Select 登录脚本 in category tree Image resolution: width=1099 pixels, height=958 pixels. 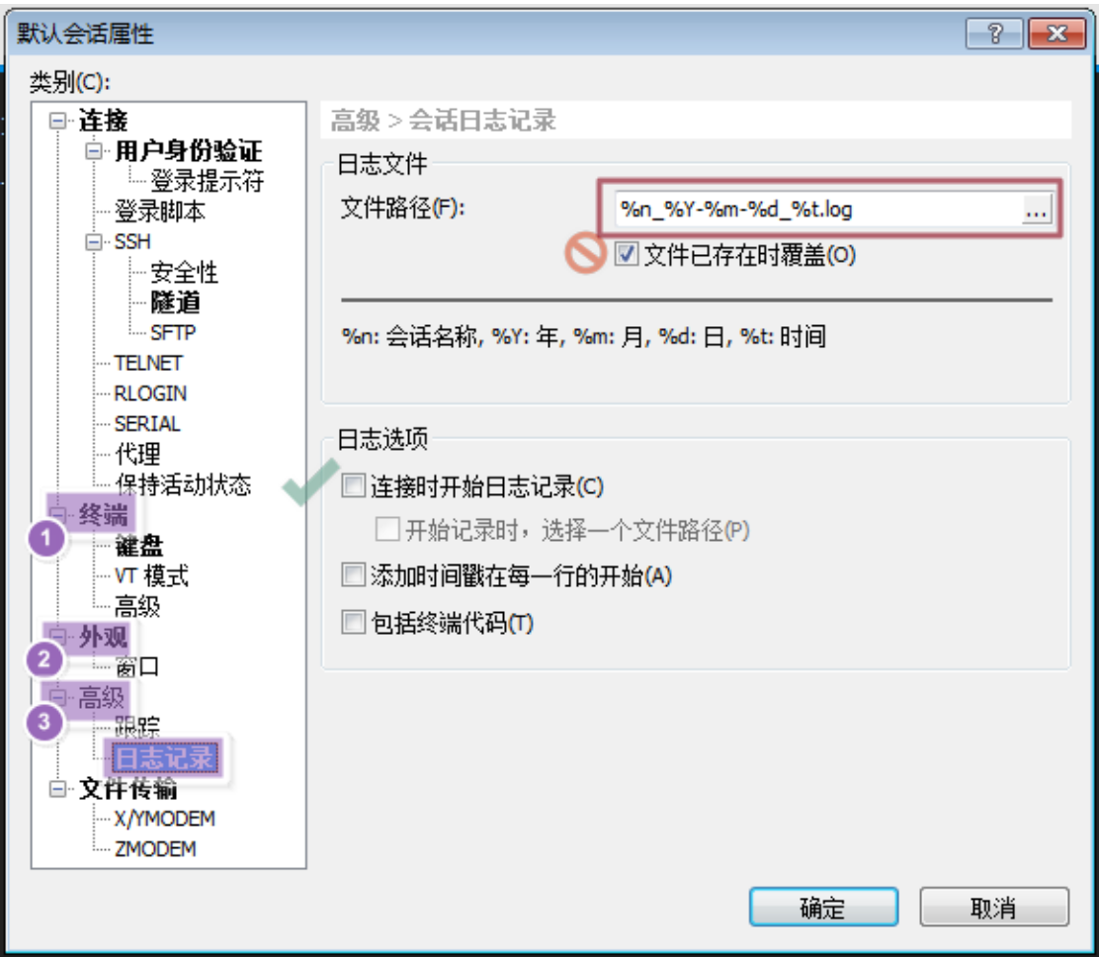160,212
